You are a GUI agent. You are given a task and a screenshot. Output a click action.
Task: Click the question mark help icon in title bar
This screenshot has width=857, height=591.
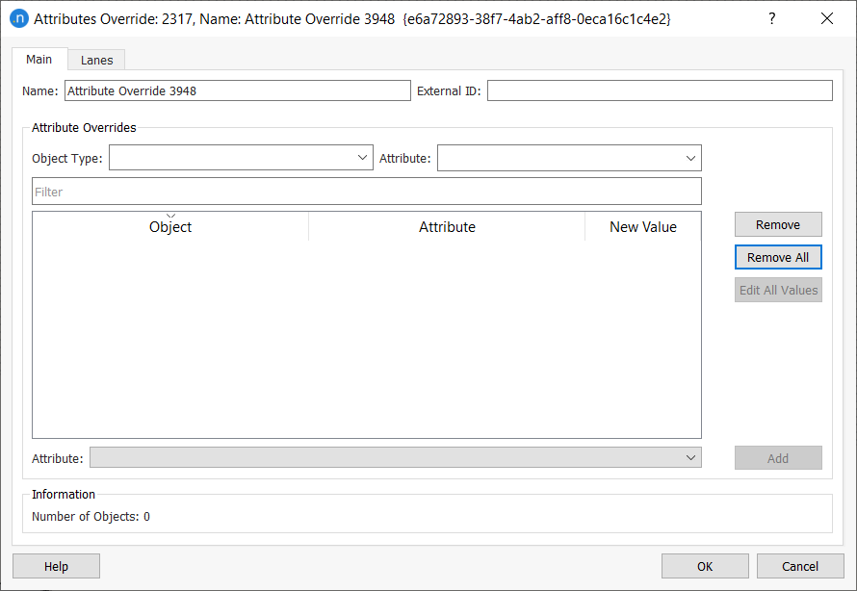point(771,18)
